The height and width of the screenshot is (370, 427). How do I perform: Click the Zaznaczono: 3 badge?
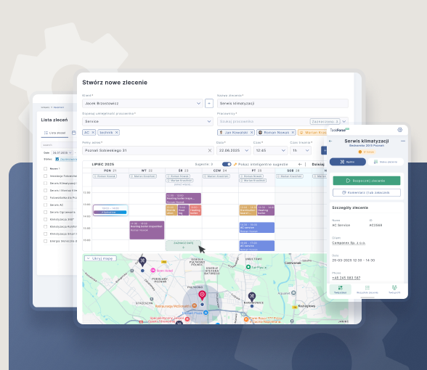click(x=325, y=121)
